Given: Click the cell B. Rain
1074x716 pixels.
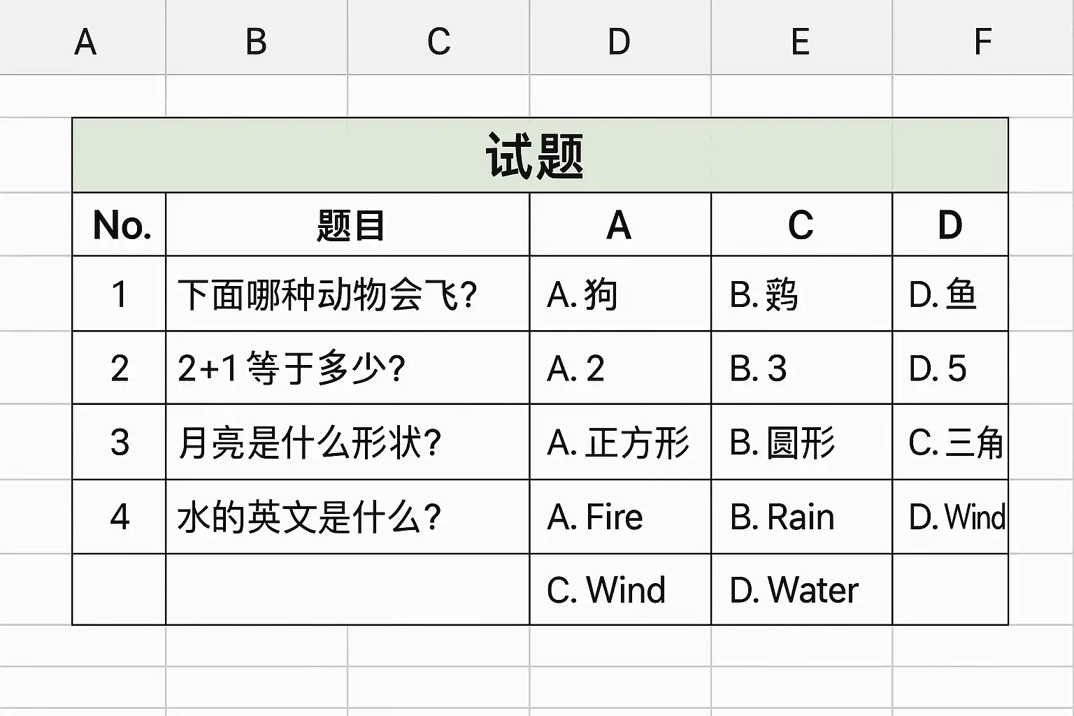Looking at the screenshot, I should tap(801, 517).
